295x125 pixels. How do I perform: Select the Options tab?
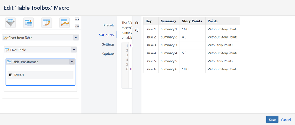point(108,54)
